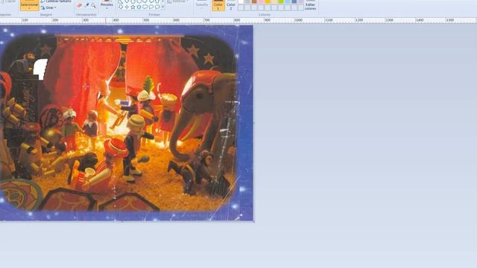Viewport: 477px width, 268px height.
Task: Click the Girar rotate icon
Action: tap(43, 7)
